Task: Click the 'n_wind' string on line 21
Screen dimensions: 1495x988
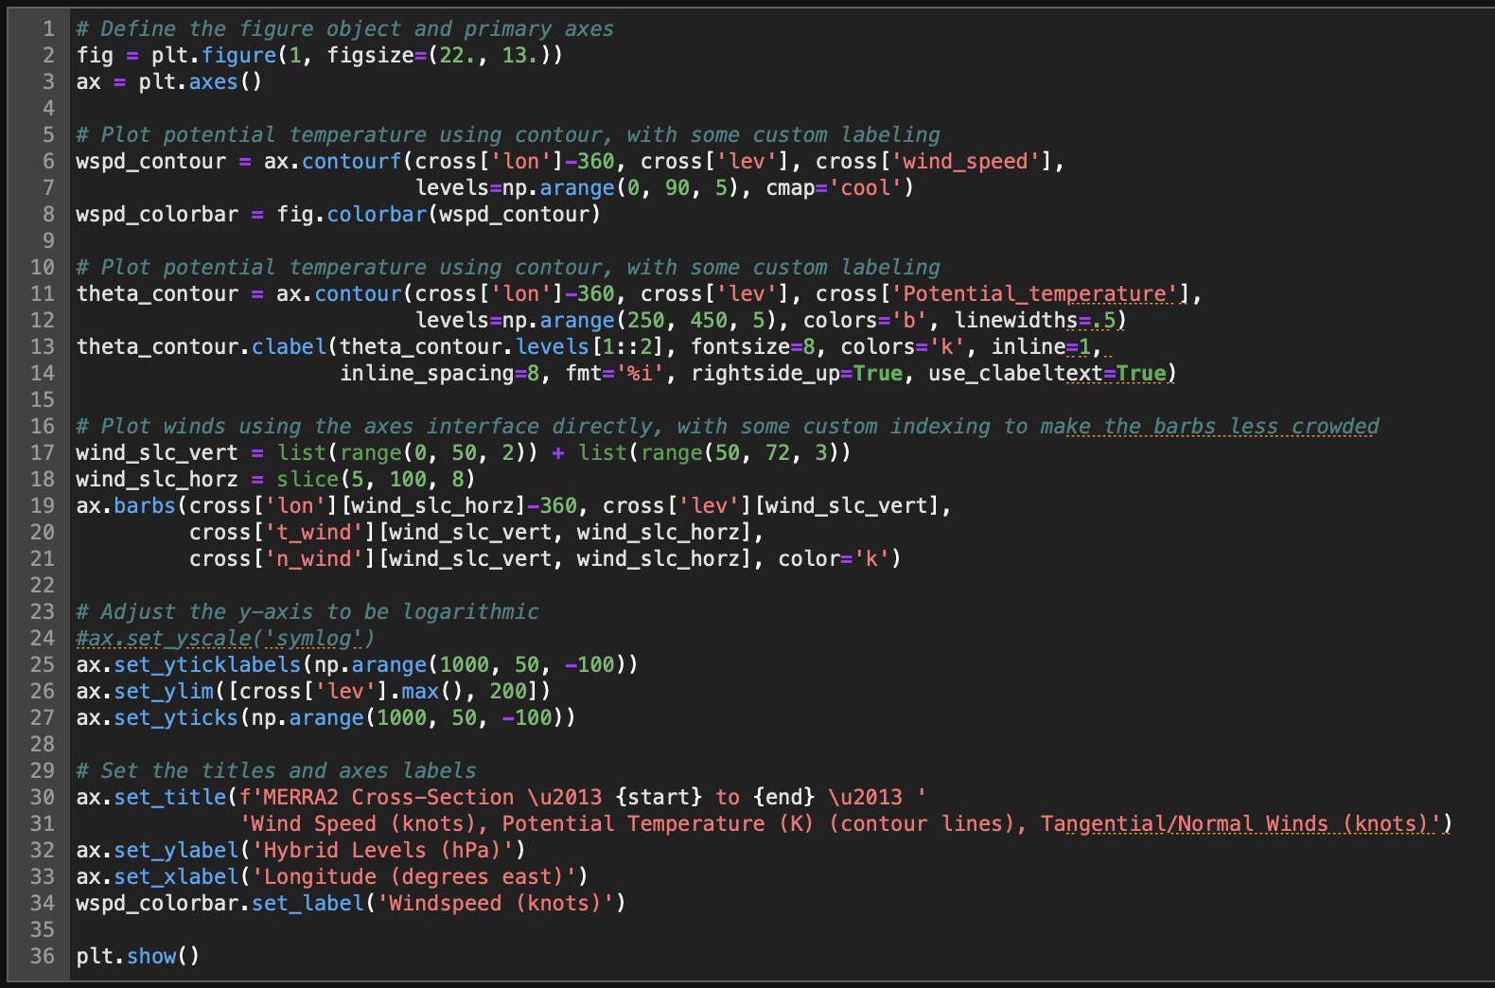Action: point(314,558)
